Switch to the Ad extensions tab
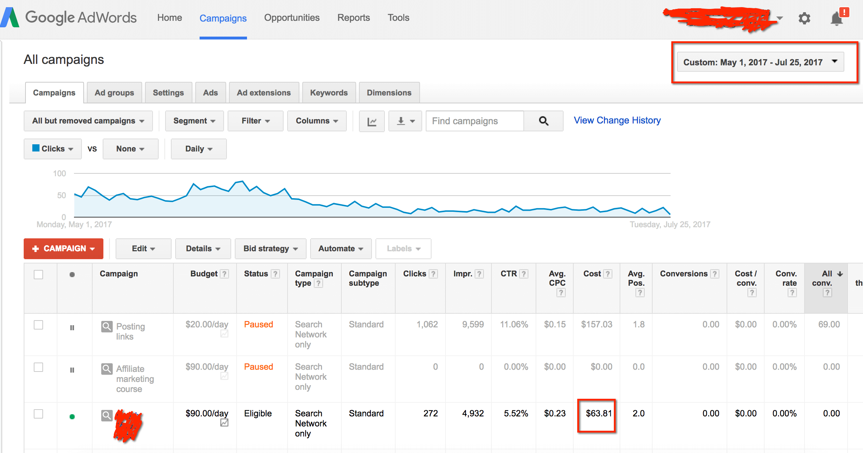This screenshot has height=453, width=863. click(264, 93)
